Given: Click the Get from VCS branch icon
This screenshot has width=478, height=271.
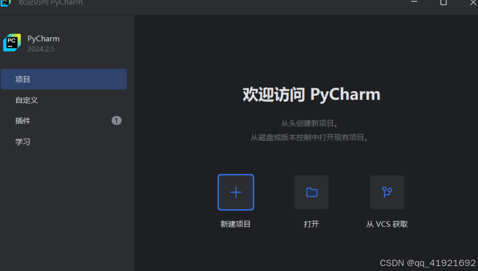Looking at the screenshot, I should click(x=387, y=192).
